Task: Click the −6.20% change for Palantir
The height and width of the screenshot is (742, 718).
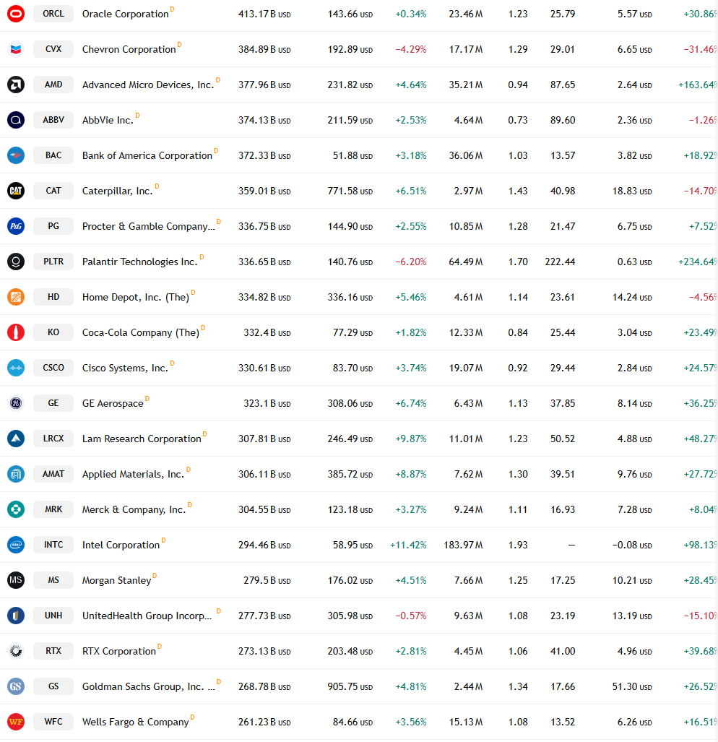Action: pos(411,262)
